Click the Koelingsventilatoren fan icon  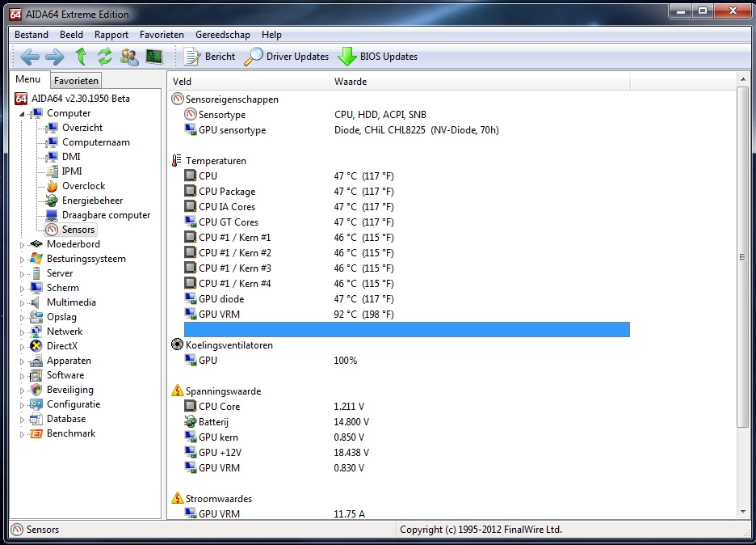click(178, 344)
